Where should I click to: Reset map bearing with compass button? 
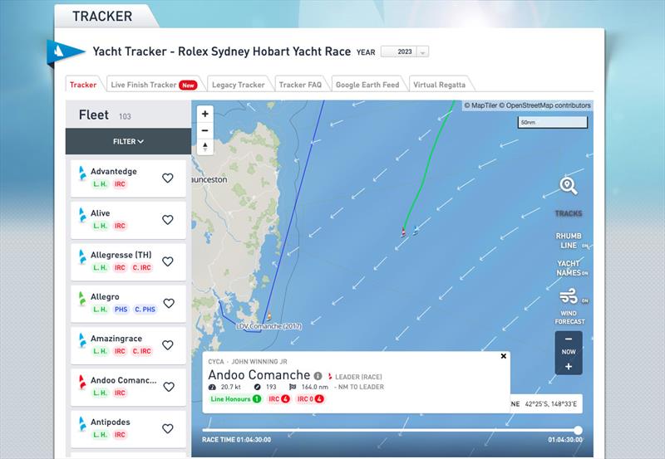click(x=205, y=147)
